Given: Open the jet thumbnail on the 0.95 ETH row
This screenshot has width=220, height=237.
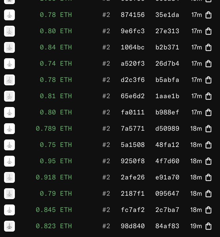Looking at the screenshot, I should pyautogui.click(x=9, y=161).
